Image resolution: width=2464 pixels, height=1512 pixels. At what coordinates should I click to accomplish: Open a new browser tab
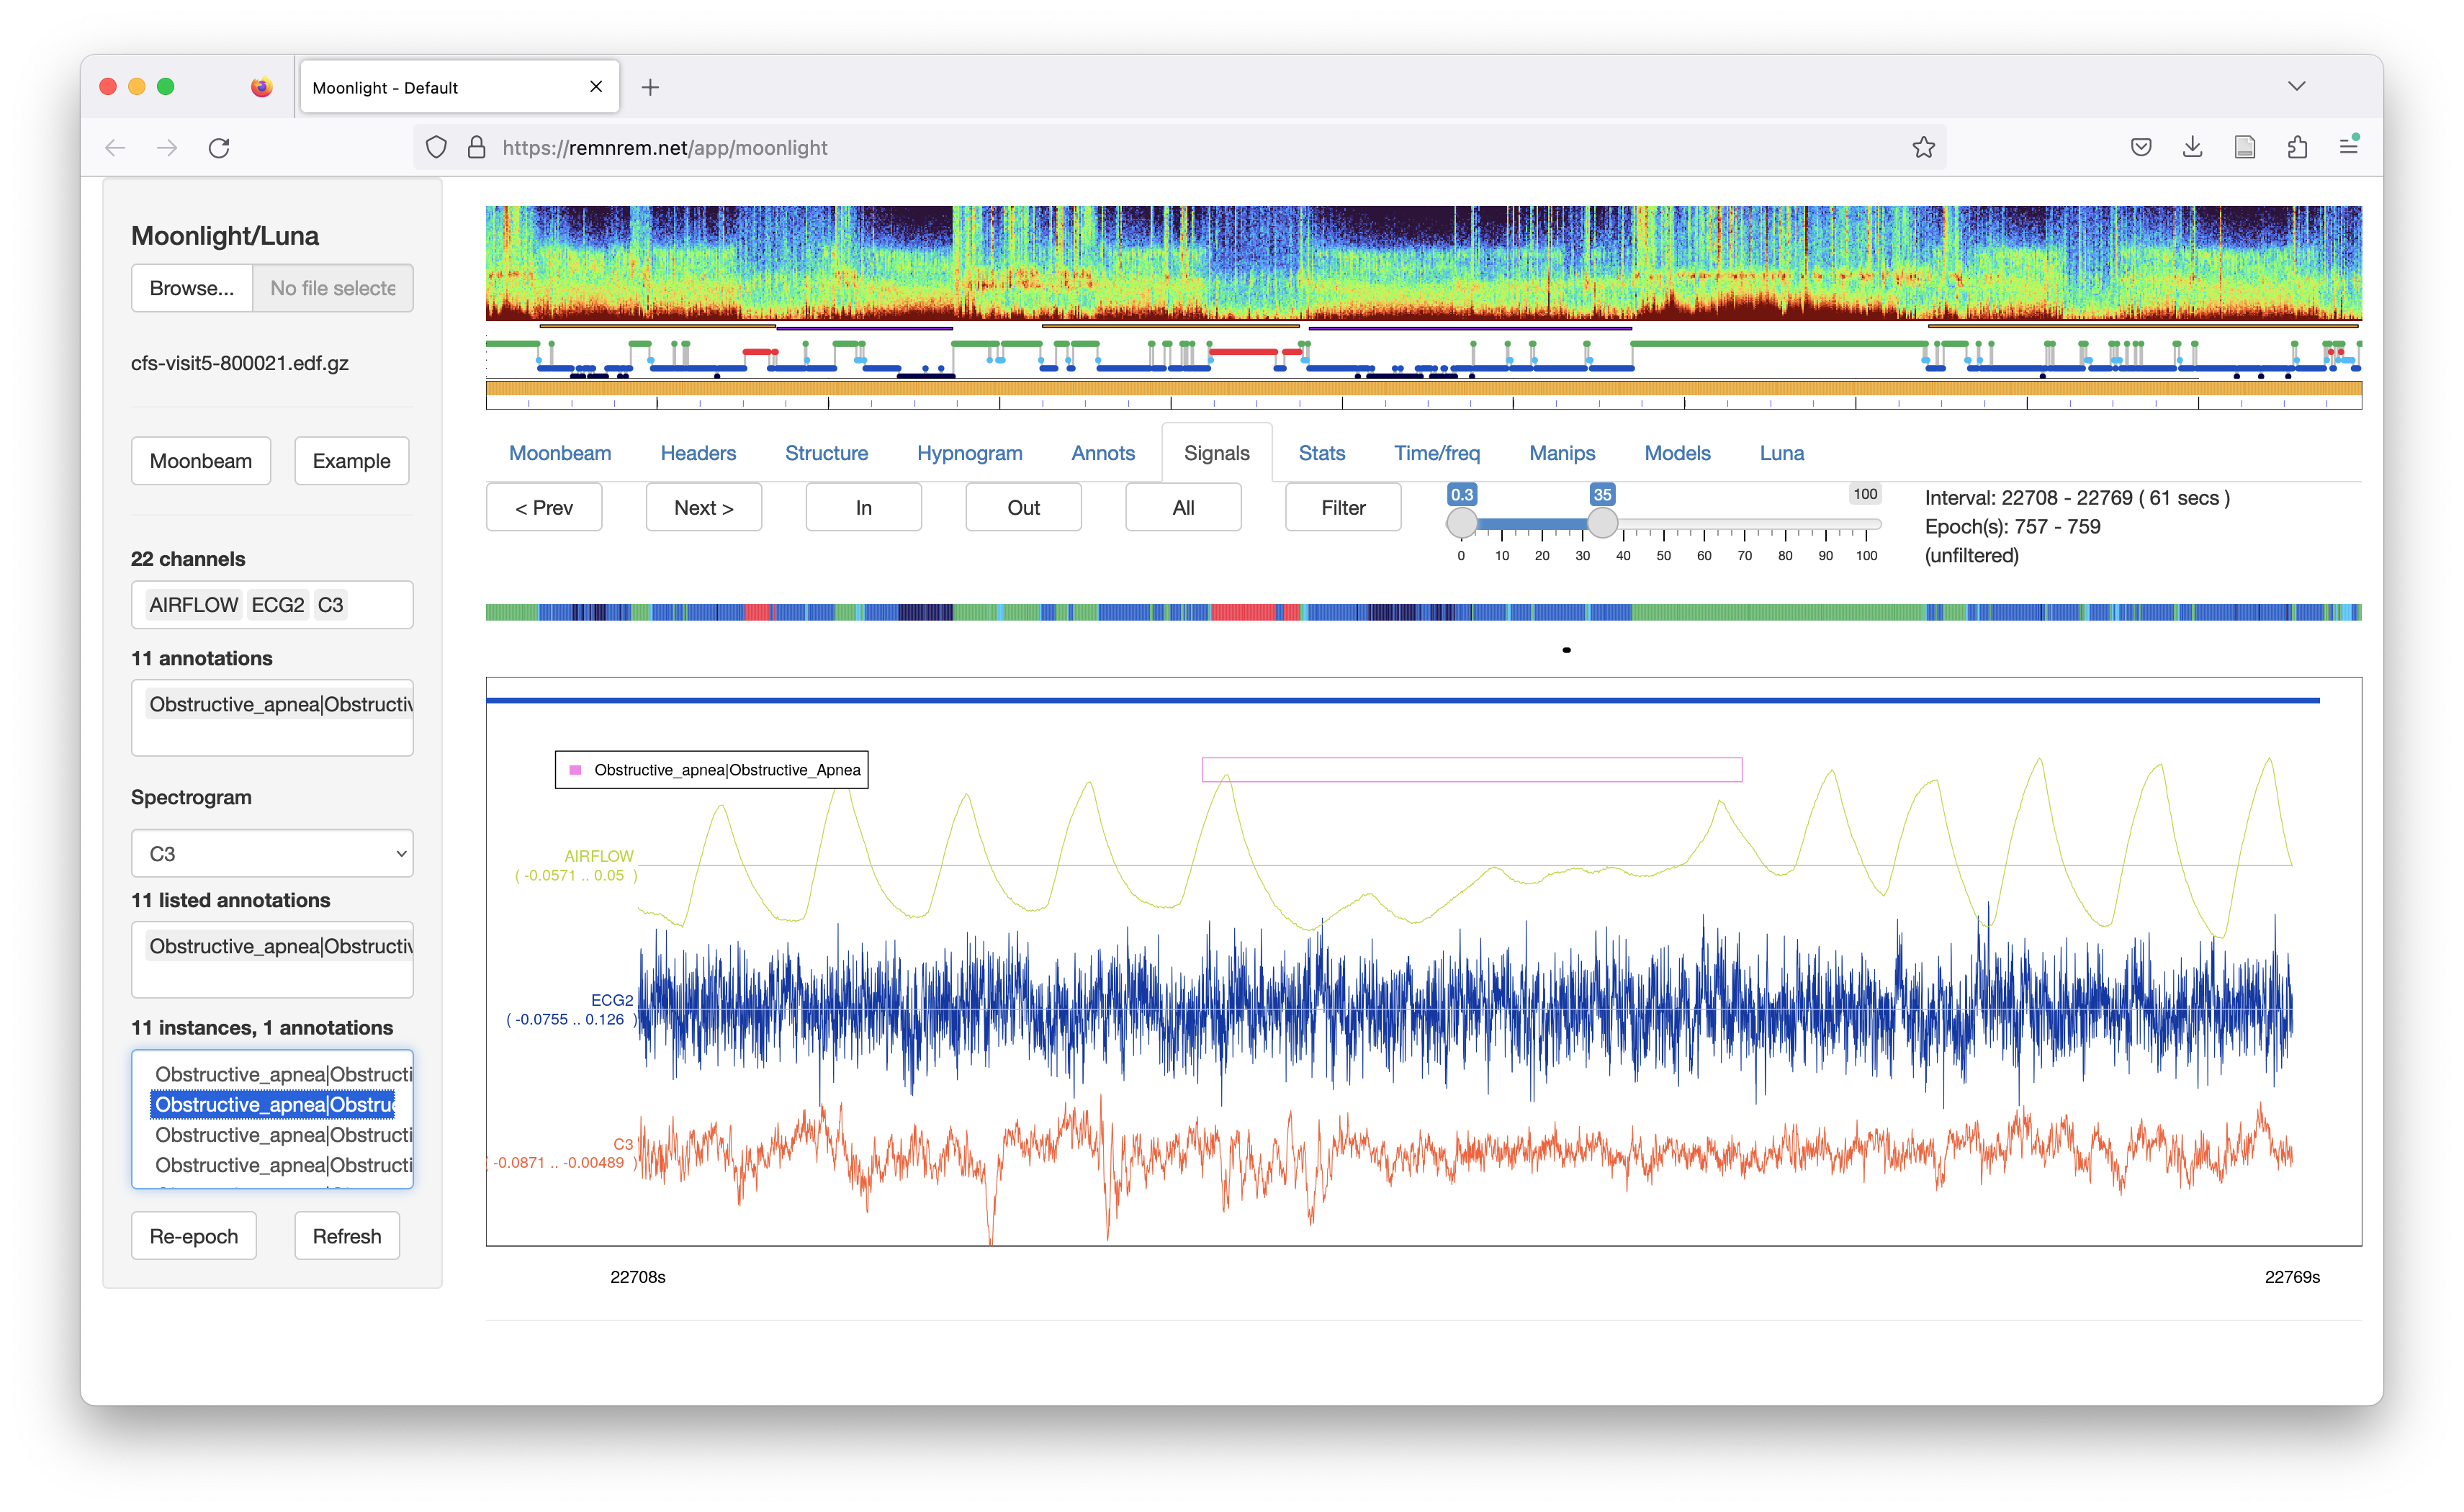click(650, 88)
